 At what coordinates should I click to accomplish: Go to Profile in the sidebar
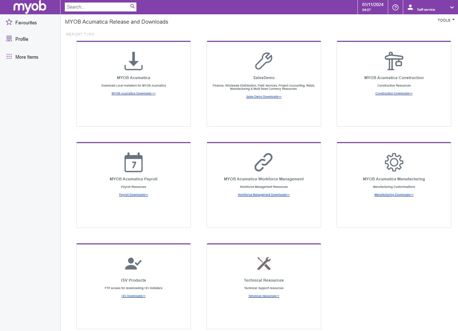(x=21, y=39)
